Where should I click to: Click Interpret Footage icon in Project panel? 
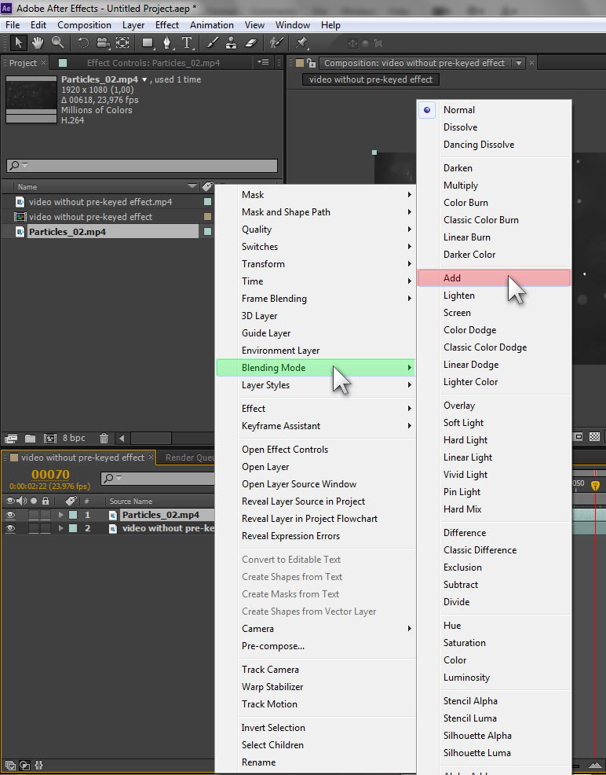pos(11,439)
